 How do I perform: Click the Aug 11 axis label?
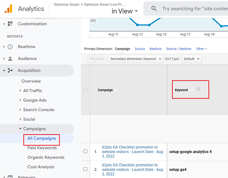tap(113, 35)
